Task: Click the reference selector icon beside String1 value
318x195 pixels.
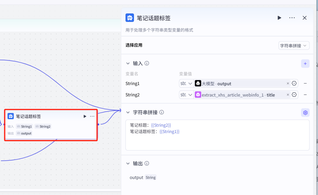Action: pyautogui.click(x=294, y=83)
